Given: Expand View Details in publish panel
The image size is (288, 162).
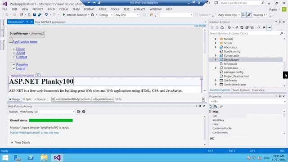Looking at the screenshot, I should [x=20, y=142].
